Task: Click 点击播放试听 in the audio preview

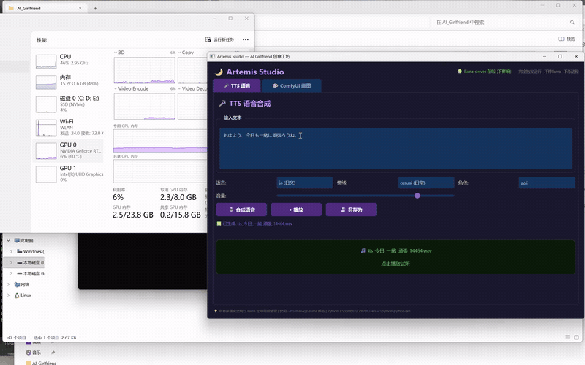Action: [x=396, y=264]
